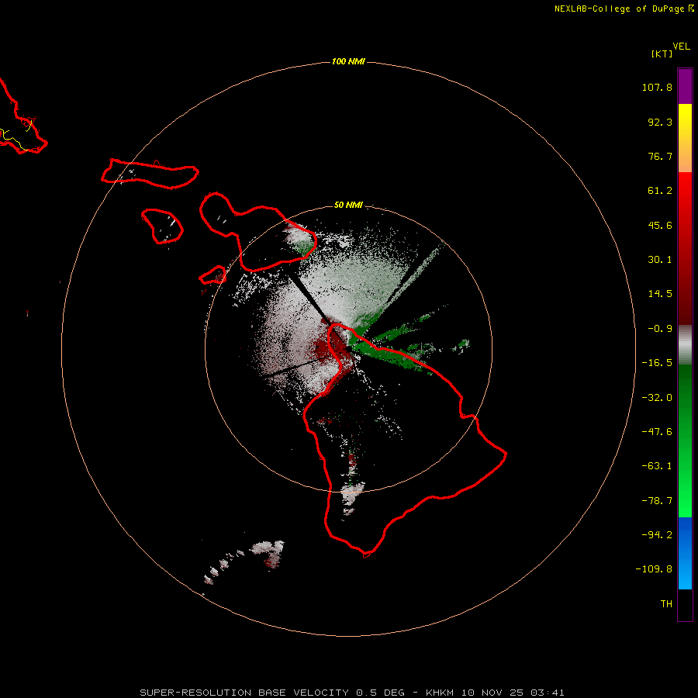This screenshot has width=698, height=698.
Task: Click the 92.3 velocity scale value
Action: coord(660,122)
